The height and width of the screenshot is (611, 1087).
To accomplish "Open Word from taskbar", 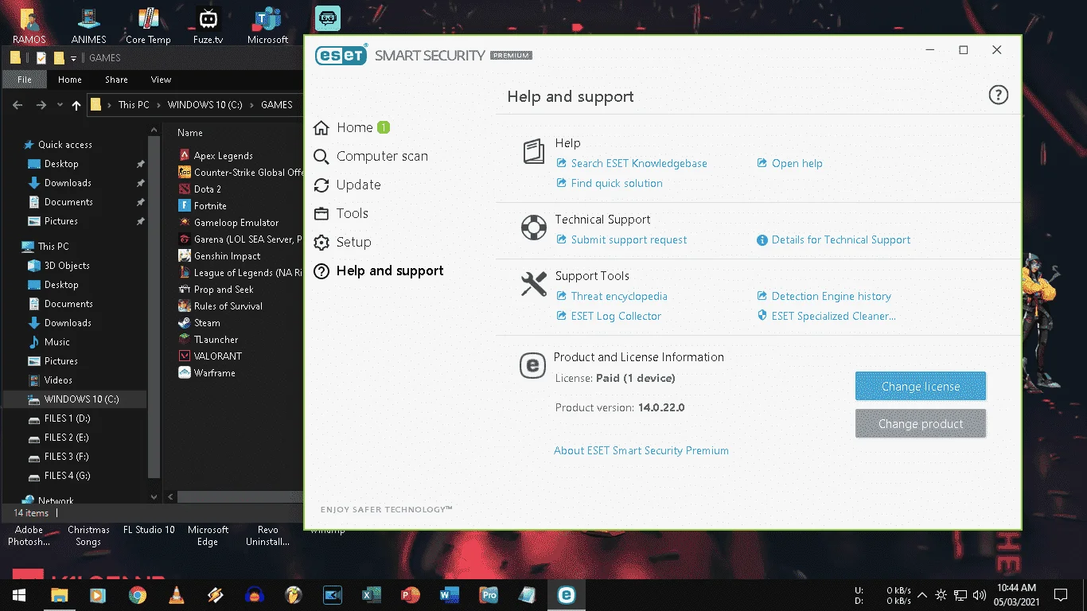I will pyautogui.click(x=449, y=594).
